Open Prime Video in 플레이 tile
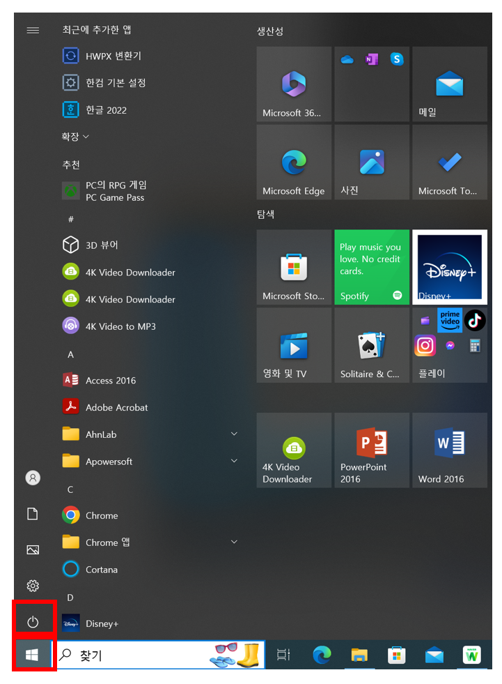Image resolution: width=502 pixels, height=684 pixels. tap(450, 321)
